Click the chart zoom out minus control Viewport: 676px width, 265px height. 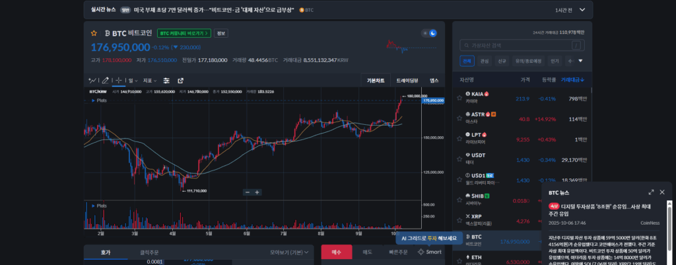248,192
